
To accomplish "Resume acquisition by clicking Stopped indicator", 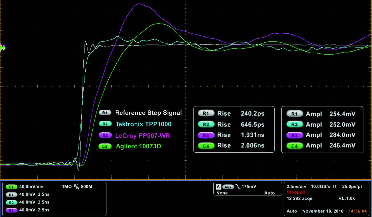I will (295, 192).
